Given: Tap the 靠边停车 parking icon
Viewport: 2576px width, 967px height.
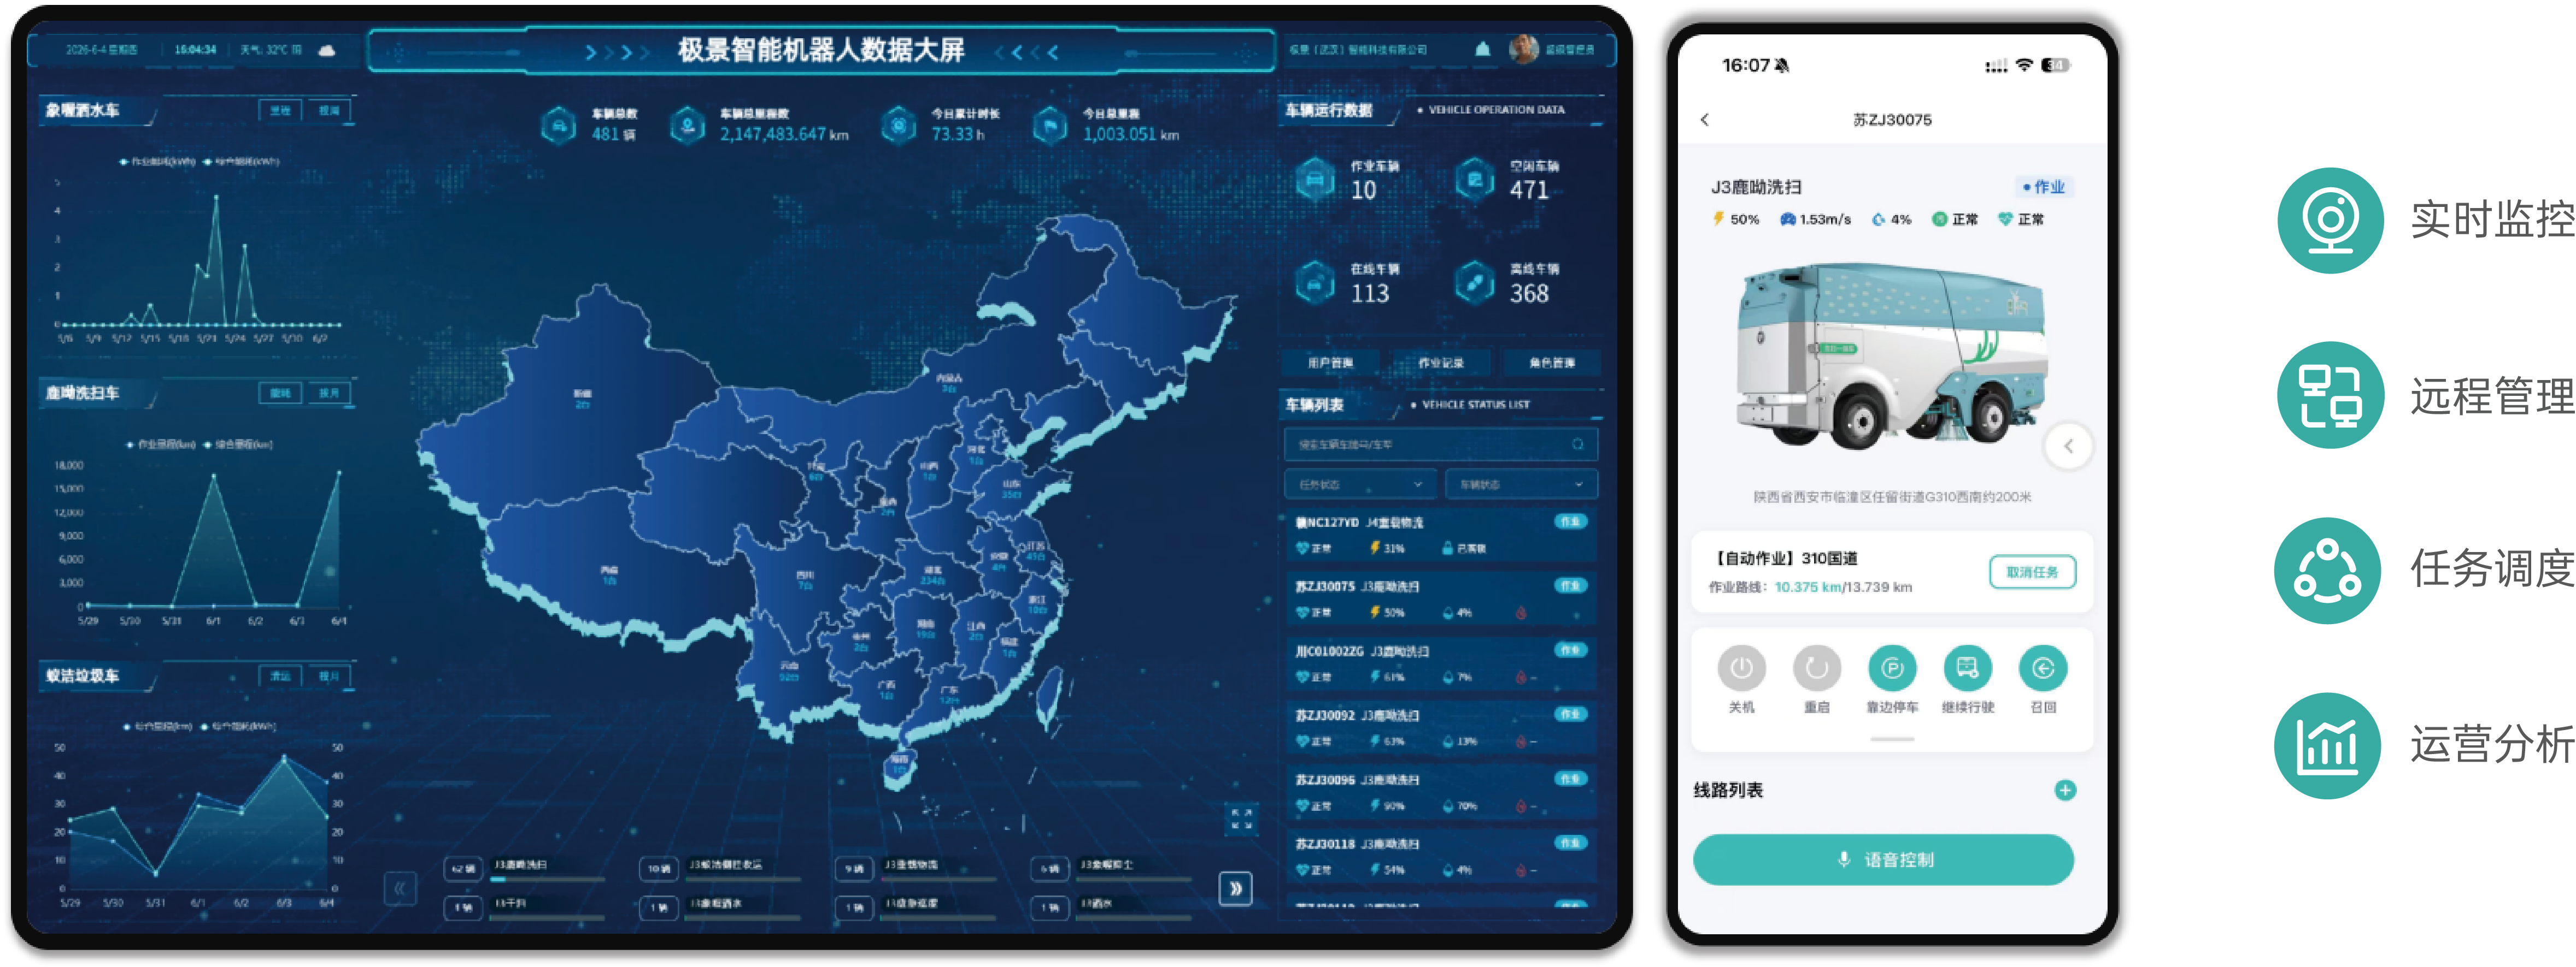Looking at the screenshot, I should (x=1892, y=668).
